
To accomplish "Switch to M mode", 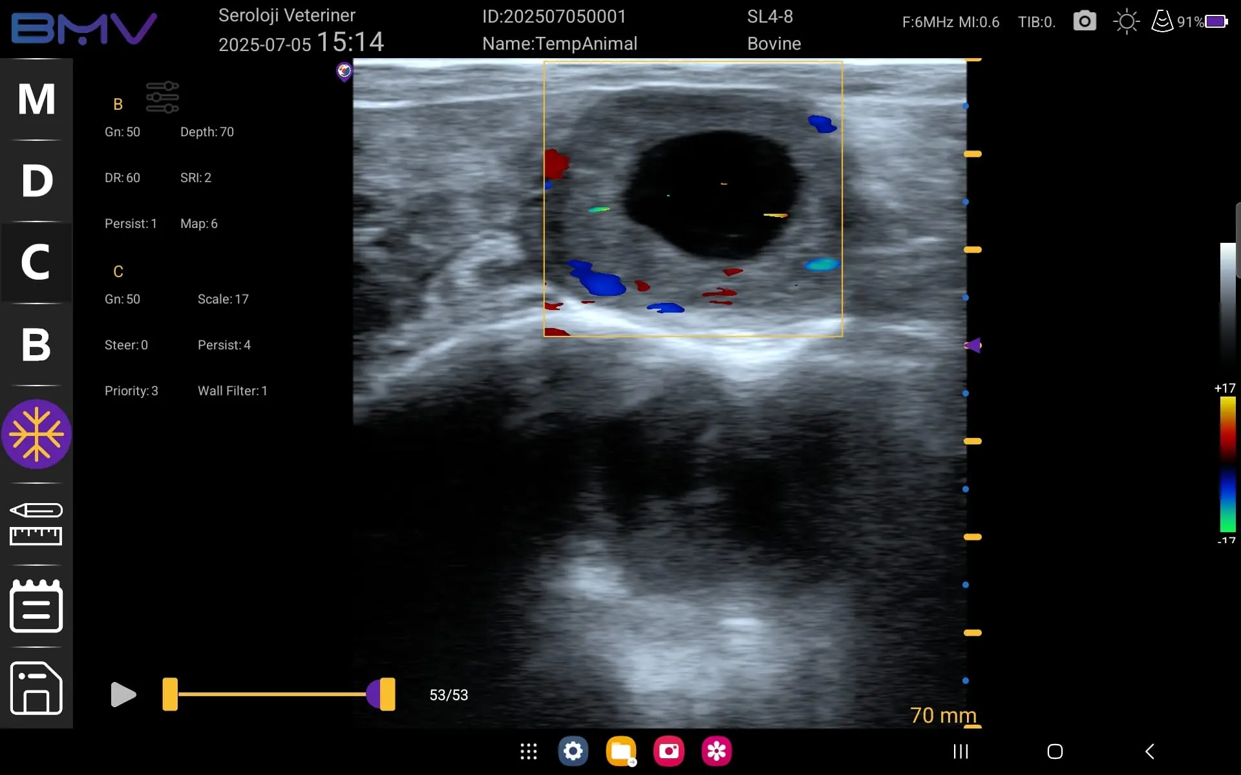I will (36, 99).
